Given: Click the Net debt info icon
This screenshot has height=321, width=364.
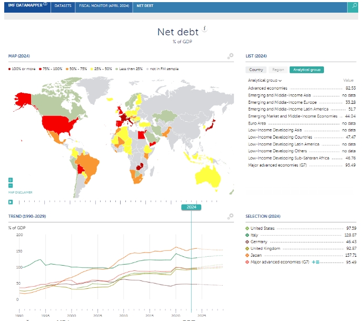Looking at the screenshot, I should (205, 30).
